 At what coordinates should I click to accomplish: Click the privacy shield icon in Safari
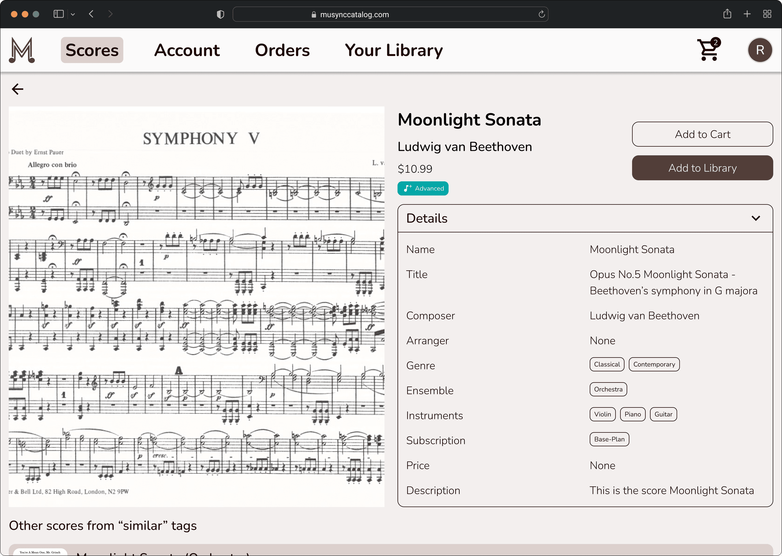click(220, 14)
